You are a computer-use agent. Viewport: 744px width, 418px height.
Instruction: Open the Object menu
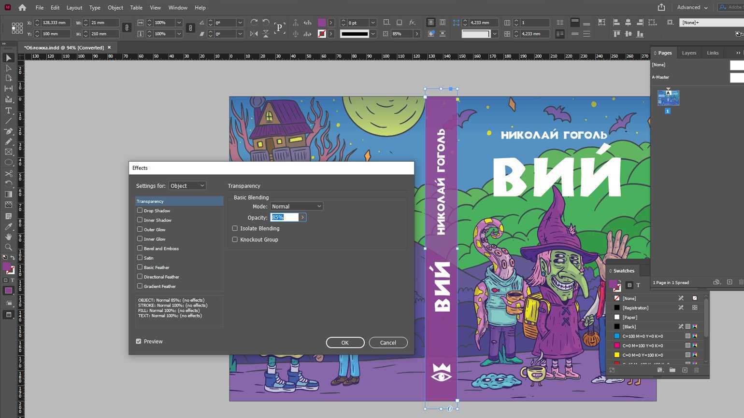[x=115, y=7]
